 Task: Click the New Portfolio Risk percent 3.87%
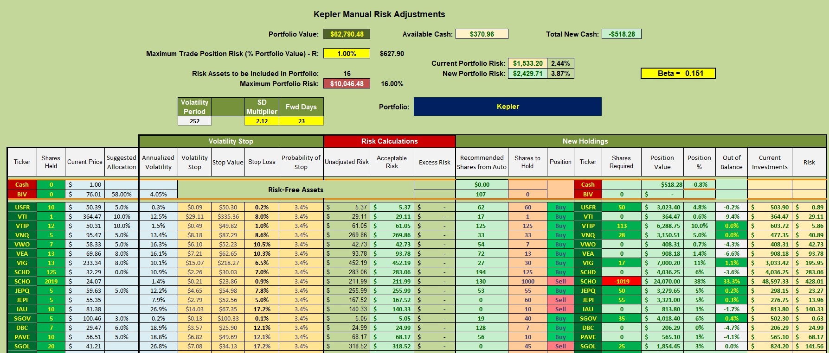click(560, 74)
